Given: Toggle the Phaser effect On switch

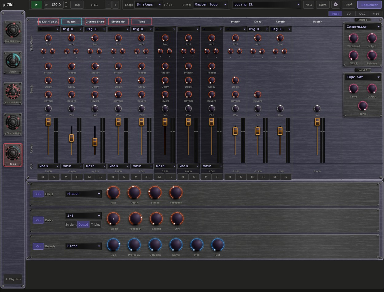Looking at the screenshot, I should 38,194.
